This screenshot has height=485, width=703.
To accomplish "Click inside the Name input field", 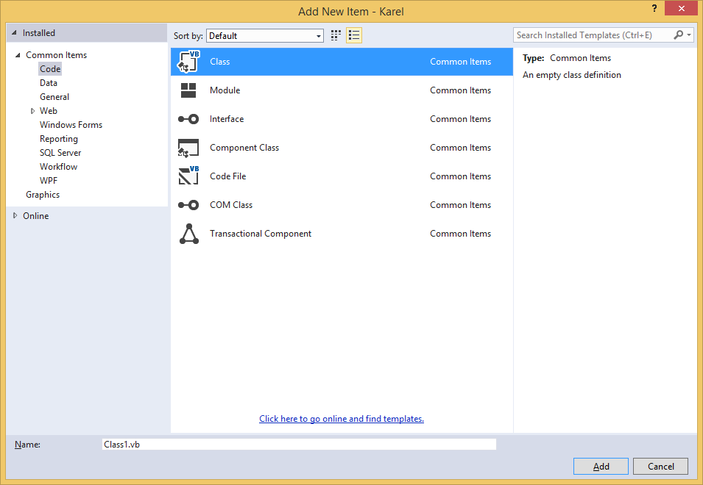I will (x=297, y=444).
